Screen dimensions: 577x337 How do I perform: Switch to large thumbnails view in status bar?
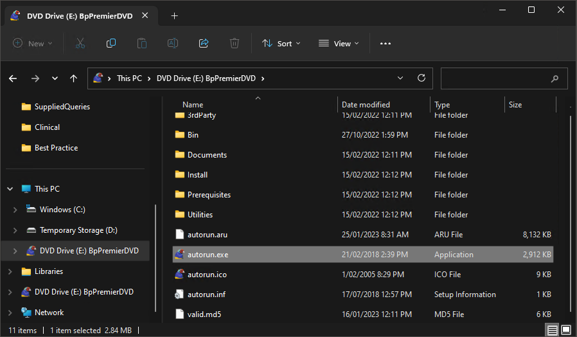pyautogui.click(x=566, y=330)
